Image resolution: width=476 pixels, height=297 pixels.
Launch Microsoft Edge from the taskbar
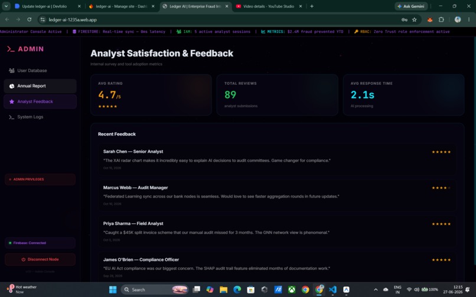[237, 290]
